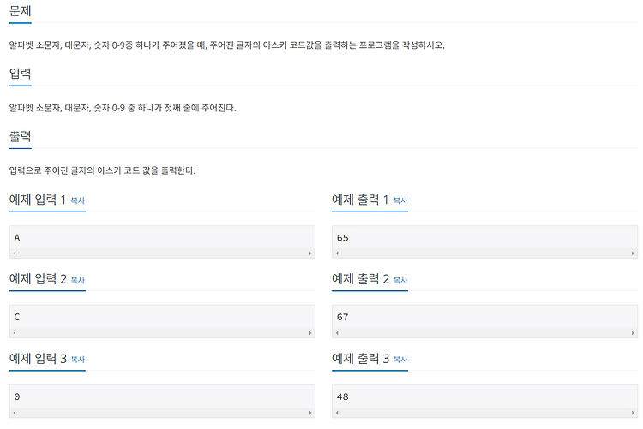Image resolution: width=643 pixels, height=429 pixels.
Task: Copy example output 3 via 복사 link
Action: point(400,360)
